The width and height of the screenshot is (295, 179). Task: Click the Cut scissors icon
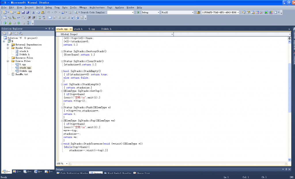pyautogui.click(x=33, y=12)
